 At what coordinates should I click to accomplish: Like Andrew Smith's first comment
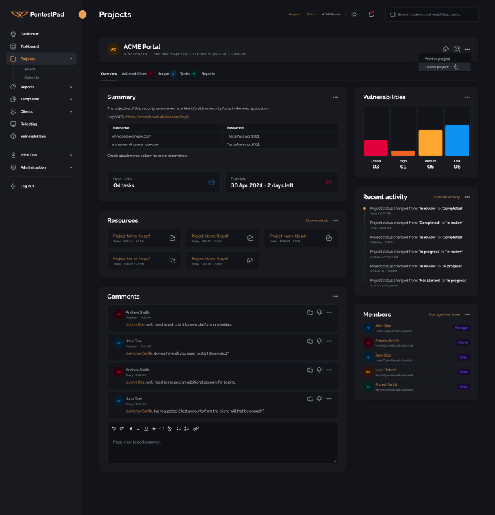click(x=310, y=312)
